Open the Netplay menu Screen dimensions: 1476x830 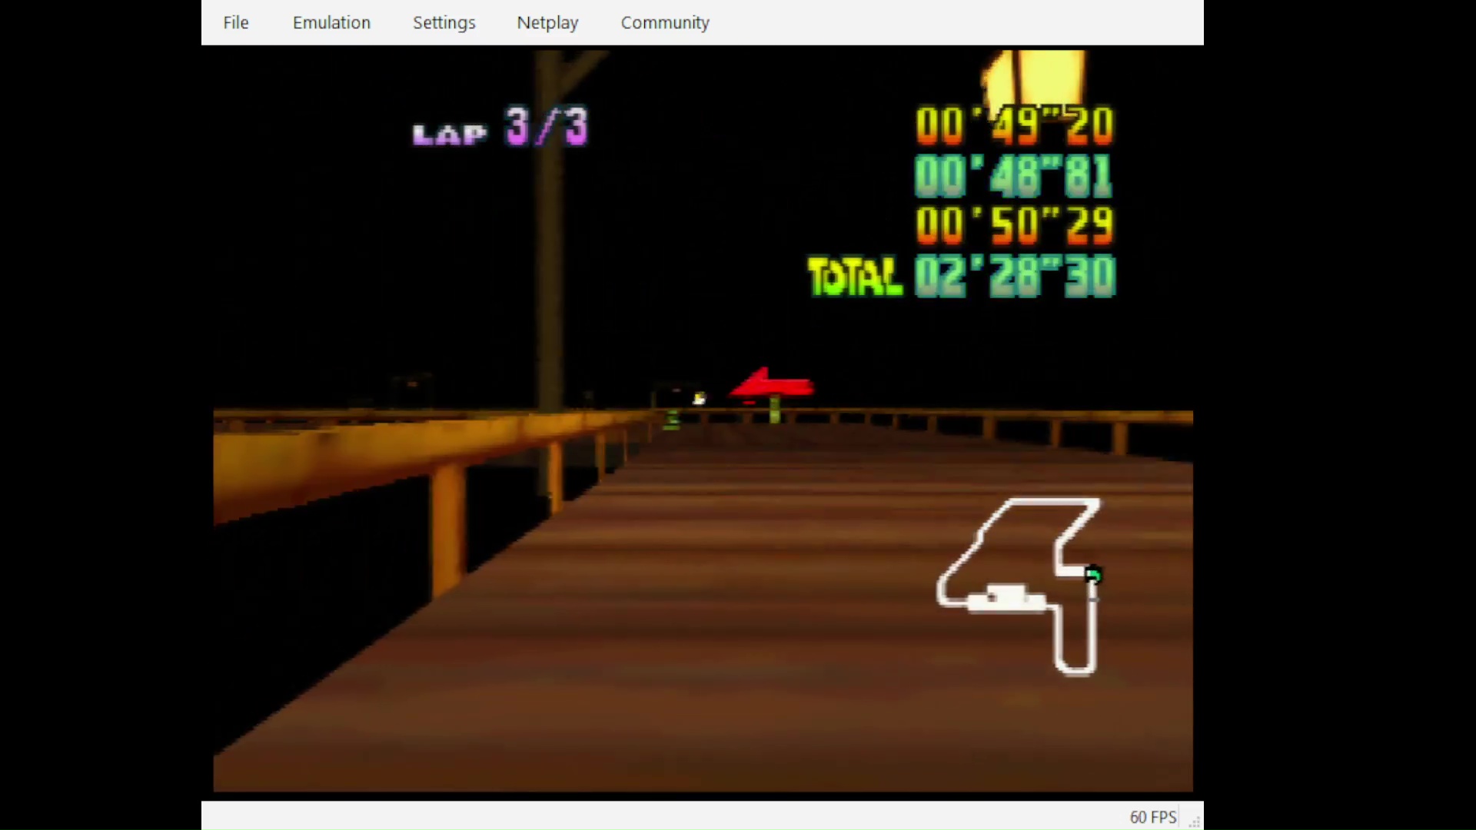547,23
